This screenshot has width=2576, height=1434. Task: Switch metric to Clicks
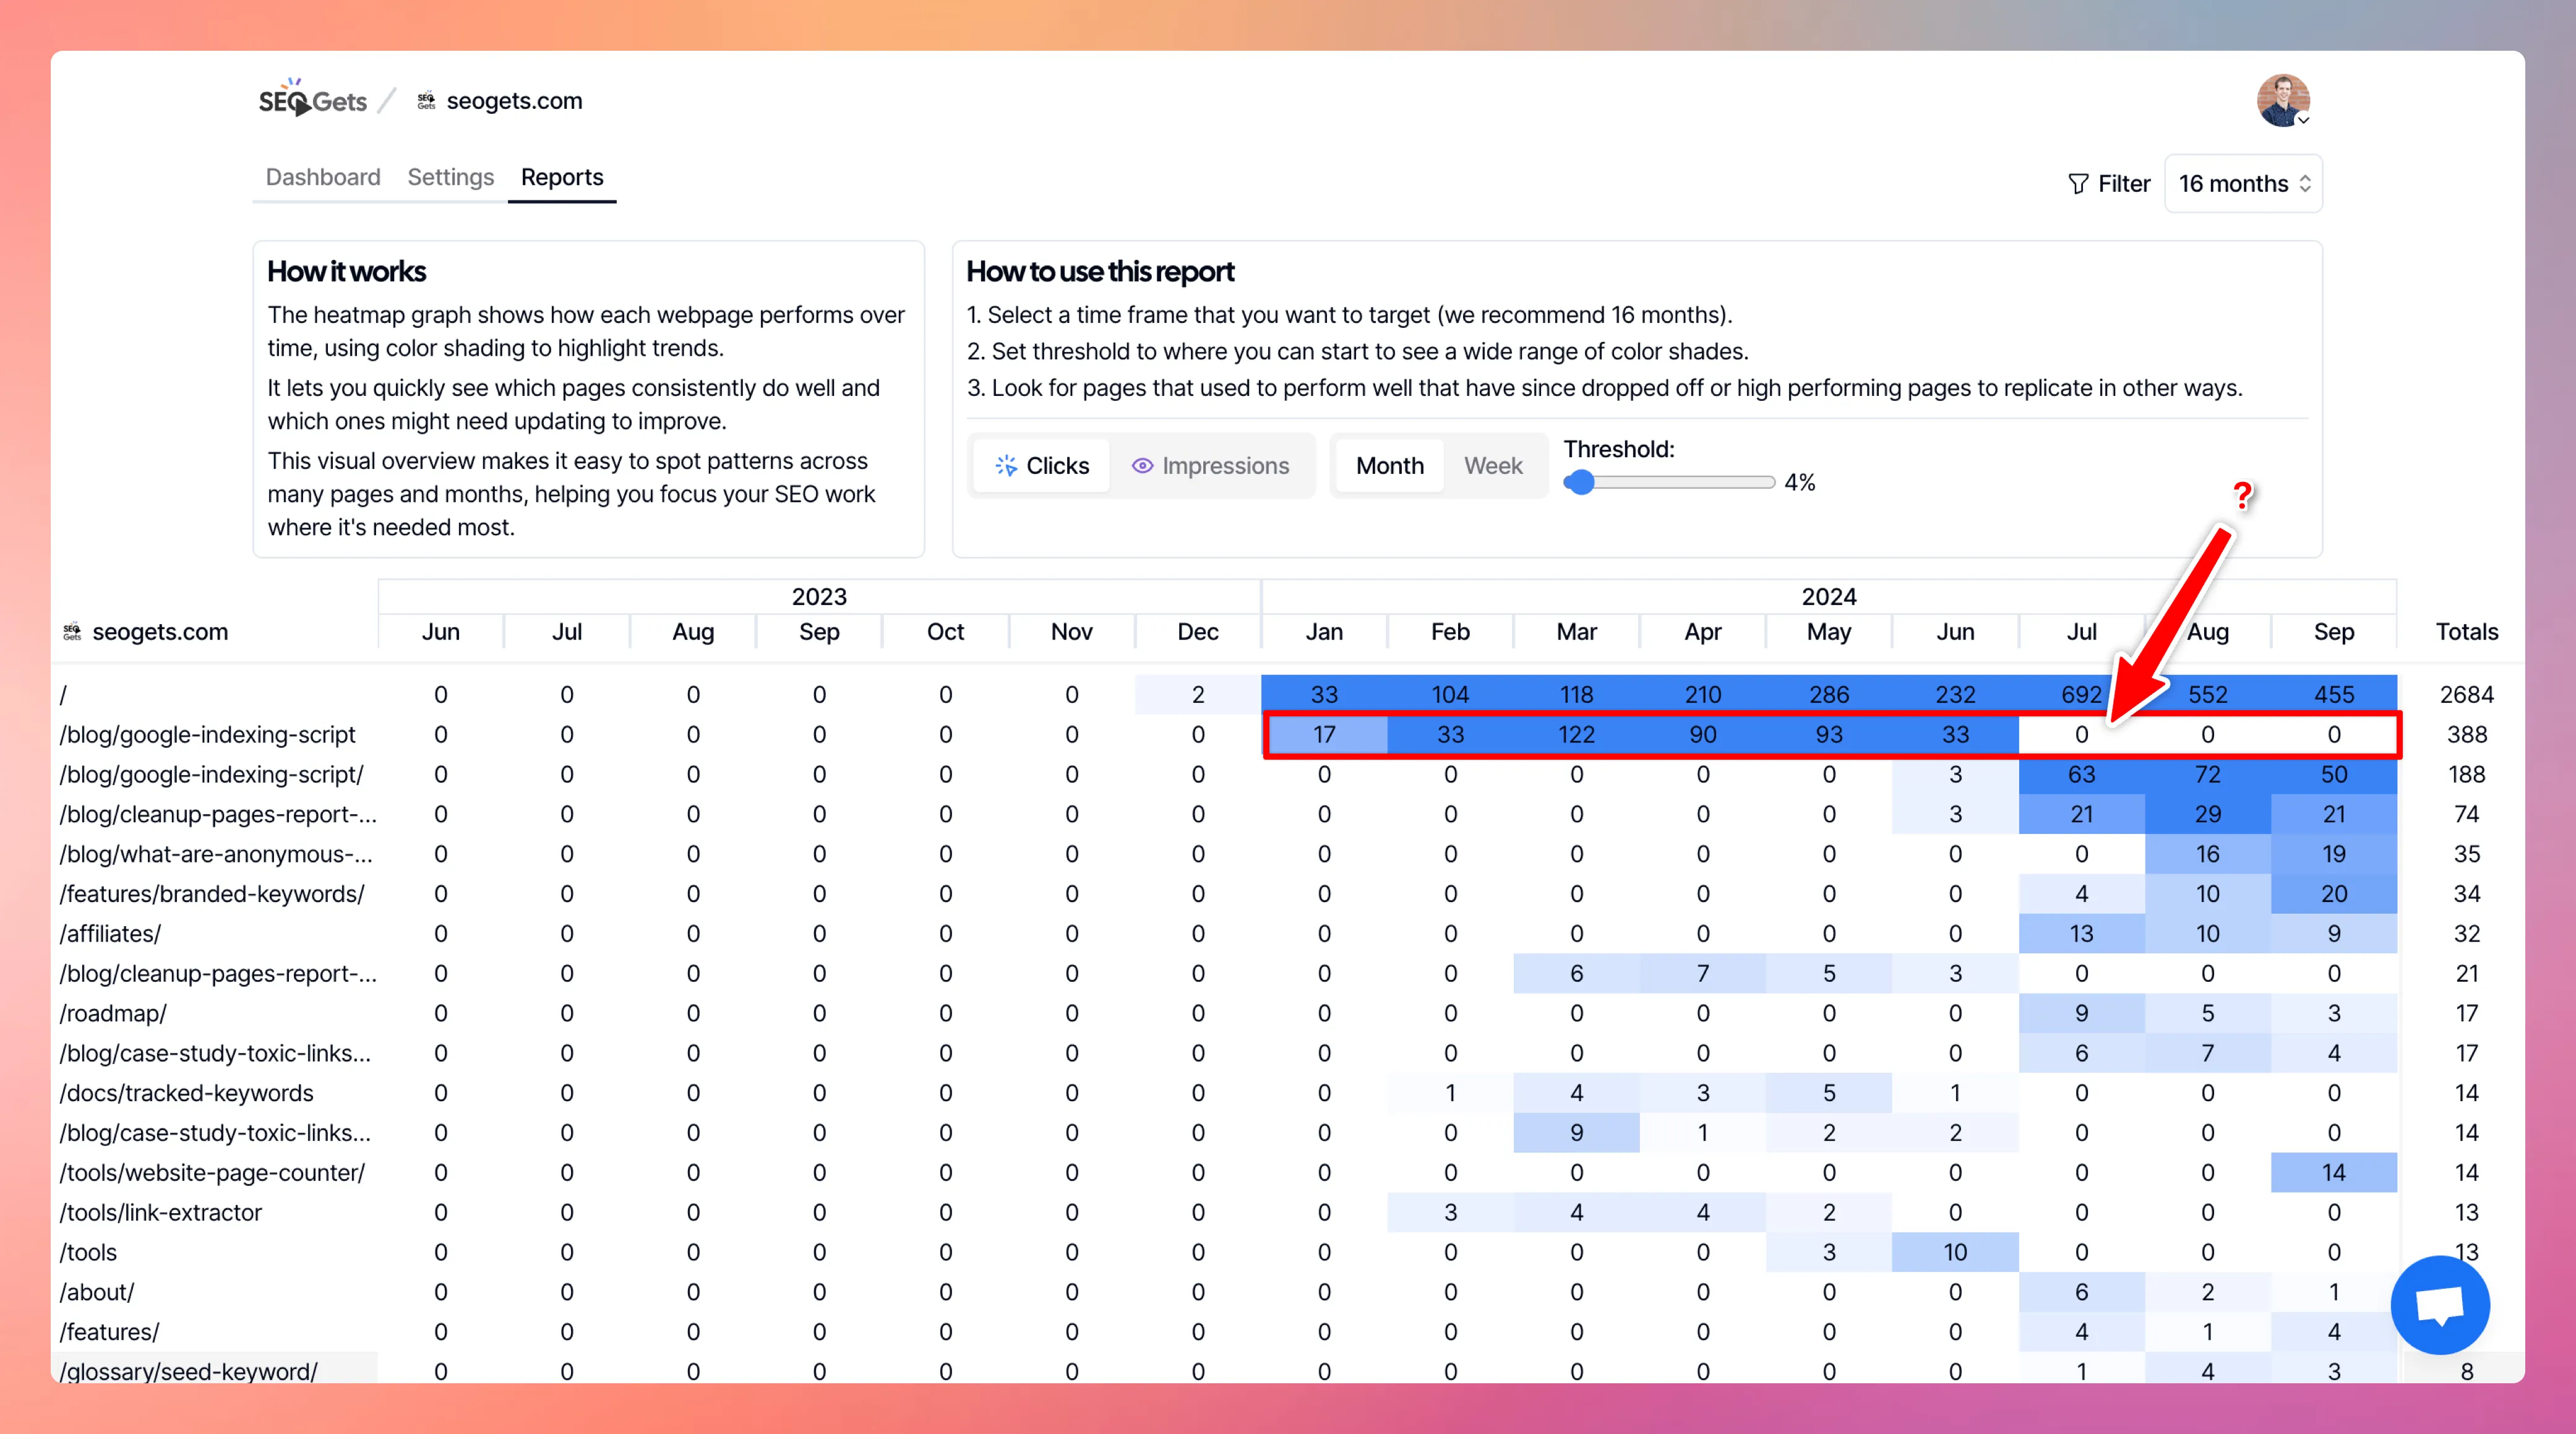tap(1042, 466)
